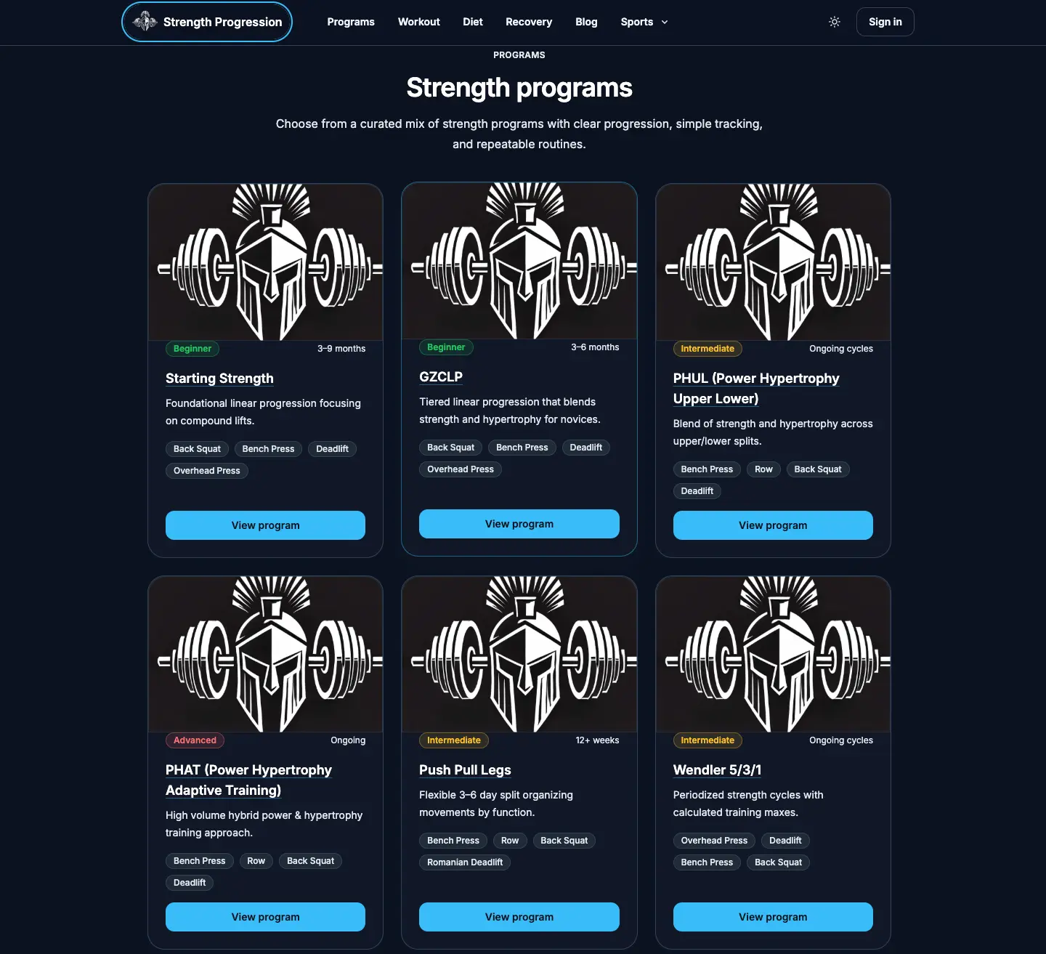1046x954 pixels.
Task: Select the Advanced badge on PHAT card
Action: [195, 740]
